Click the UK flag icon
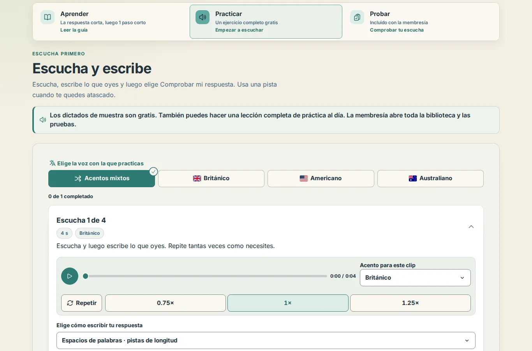This screenshot has width=532, height=351. click(197, 178)
